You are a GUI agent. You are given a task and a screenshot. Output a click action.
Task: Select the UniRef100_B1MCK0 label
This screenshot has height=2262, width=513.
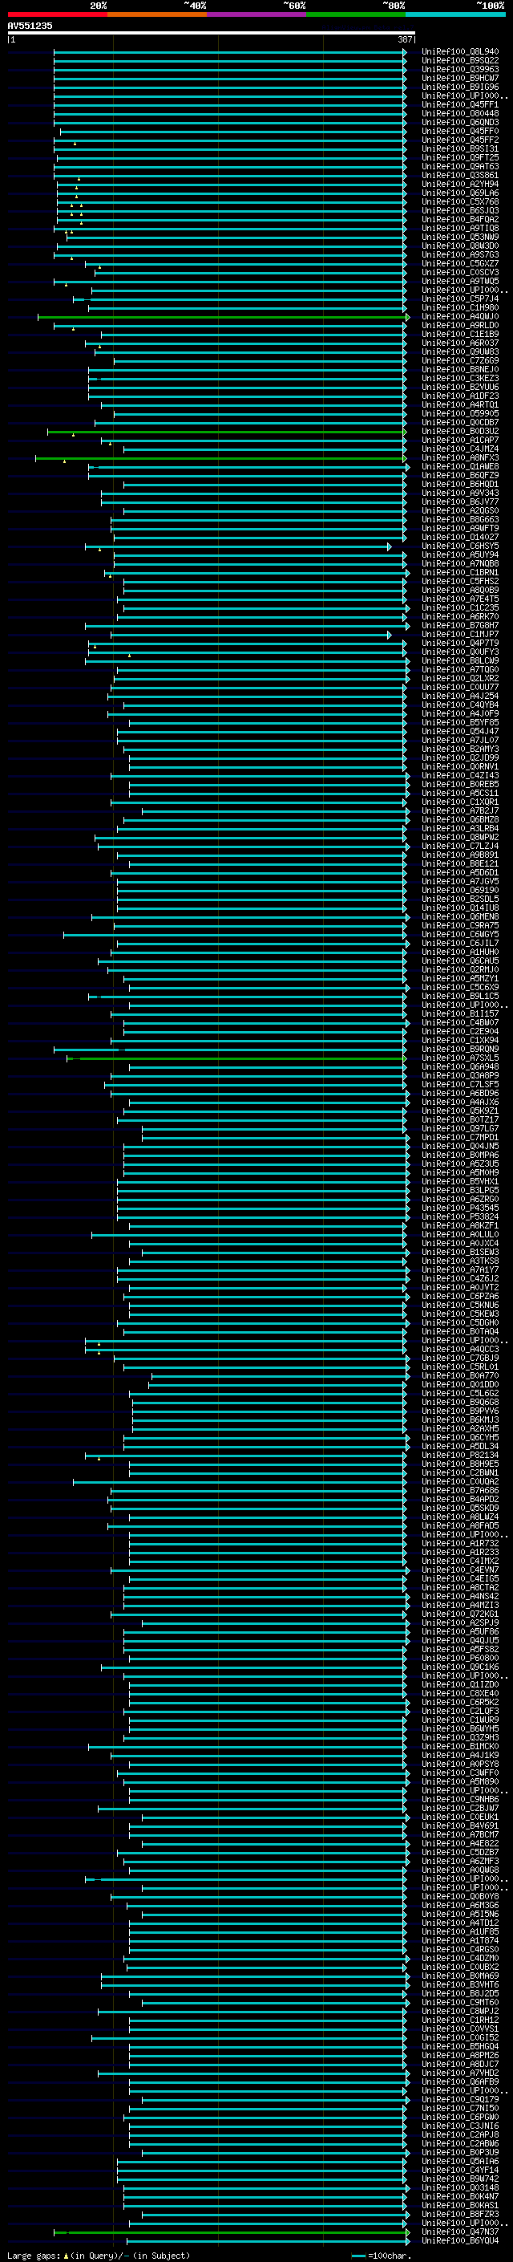(460, 1747)
